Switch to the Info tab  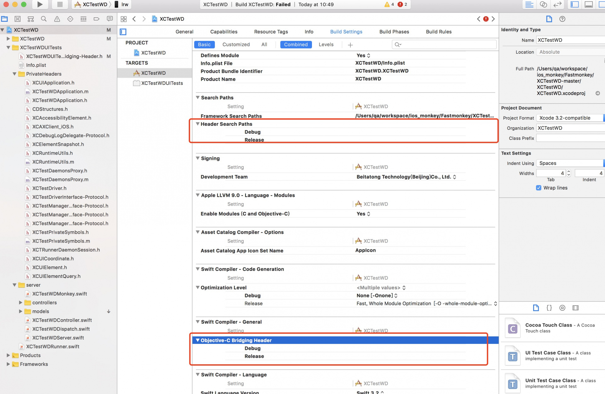[309, 32]
